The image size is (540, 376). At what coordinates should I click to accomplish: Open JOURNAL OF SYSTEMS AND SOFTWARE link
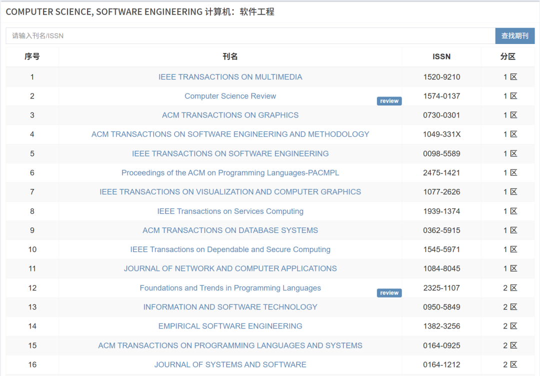click(x=230, y=364)
